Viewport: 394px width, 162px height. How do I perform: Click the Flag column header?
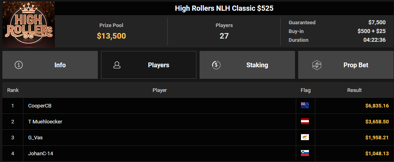point(305,90)
